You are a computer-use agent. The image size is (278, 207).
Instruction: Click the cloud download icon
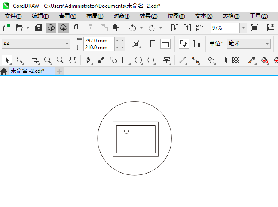tap(51, 28)
